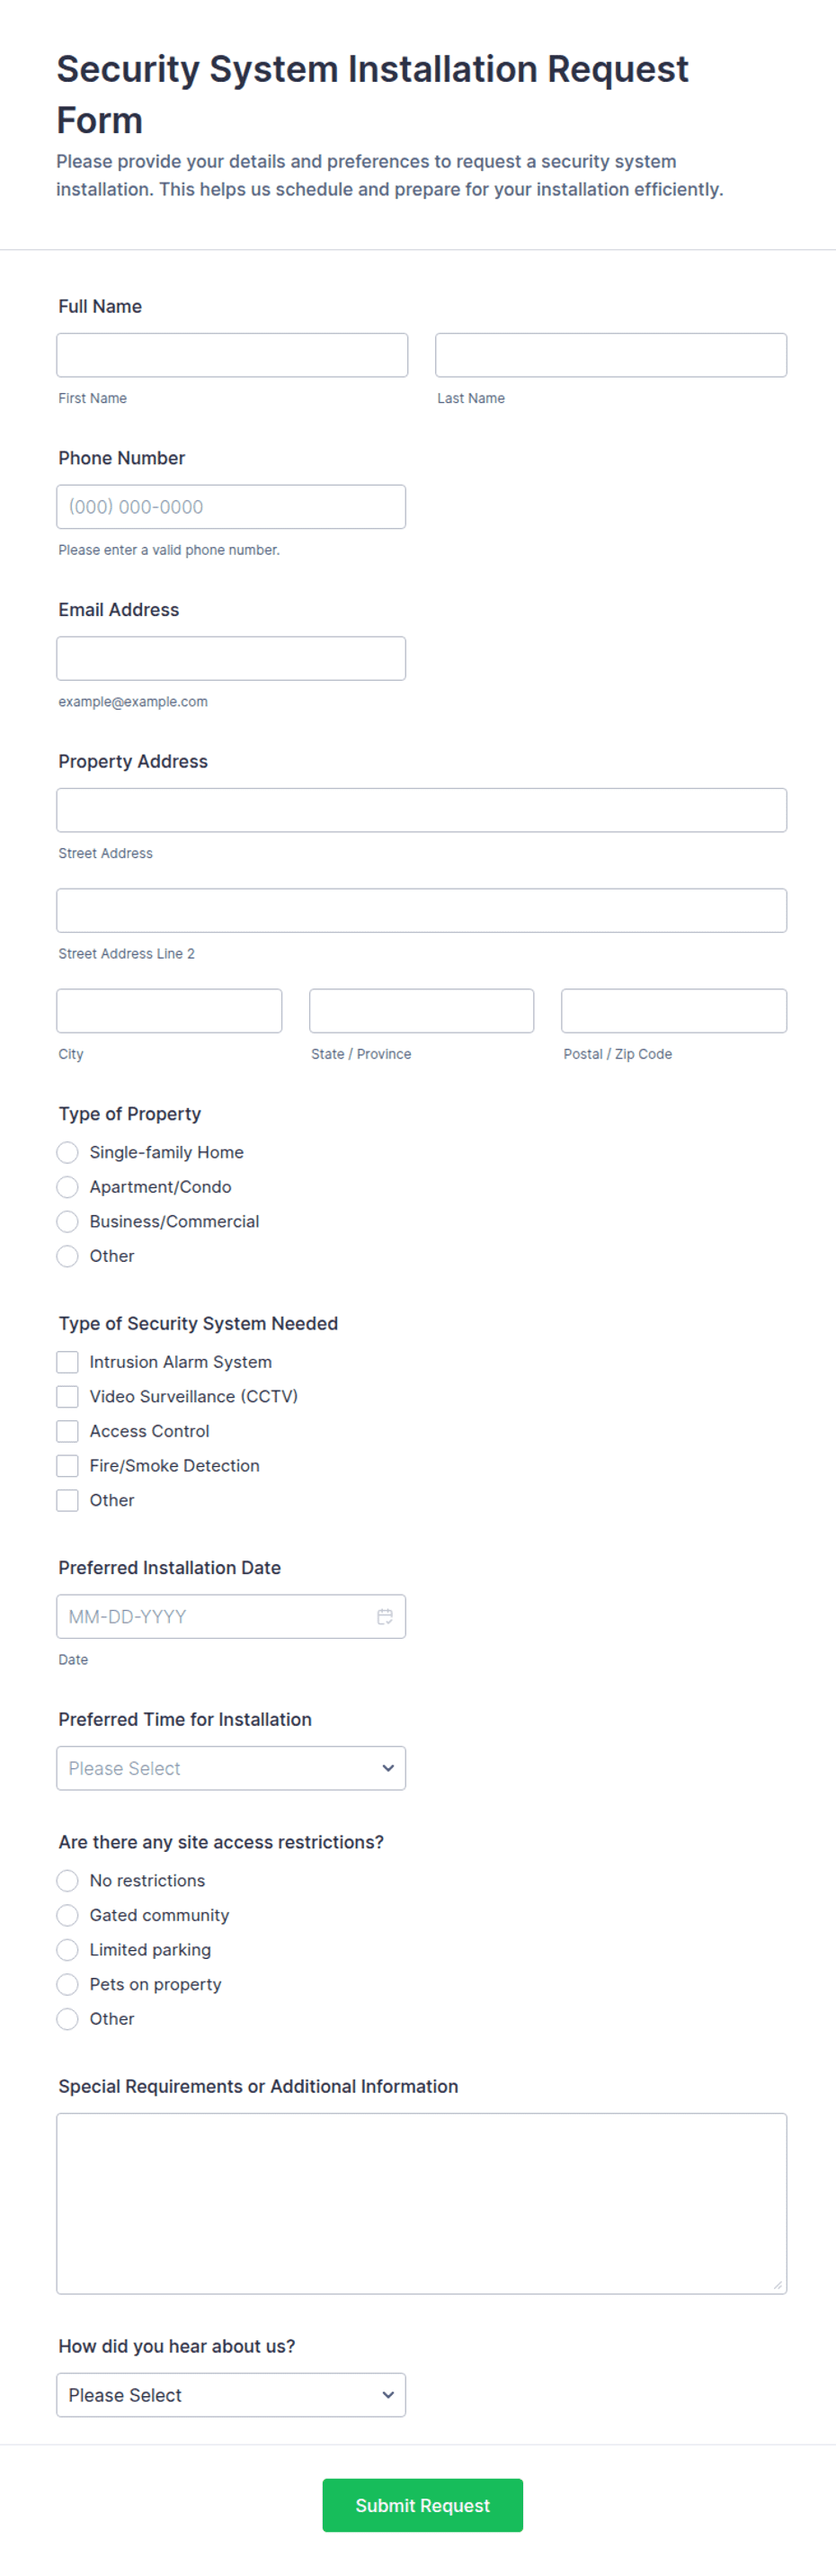
Task: Expand Preferred Time for Installation dropdown
Action: [231, 1768]
